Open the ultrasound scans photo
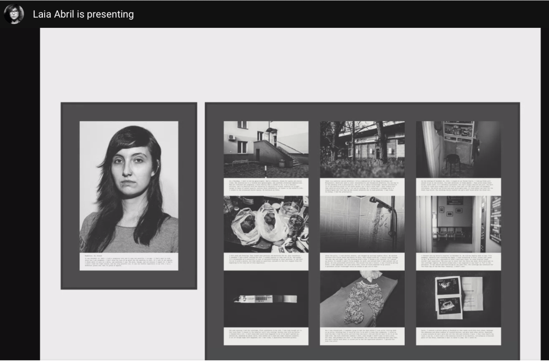Screen dimensions: 549x362 [458, 299]
